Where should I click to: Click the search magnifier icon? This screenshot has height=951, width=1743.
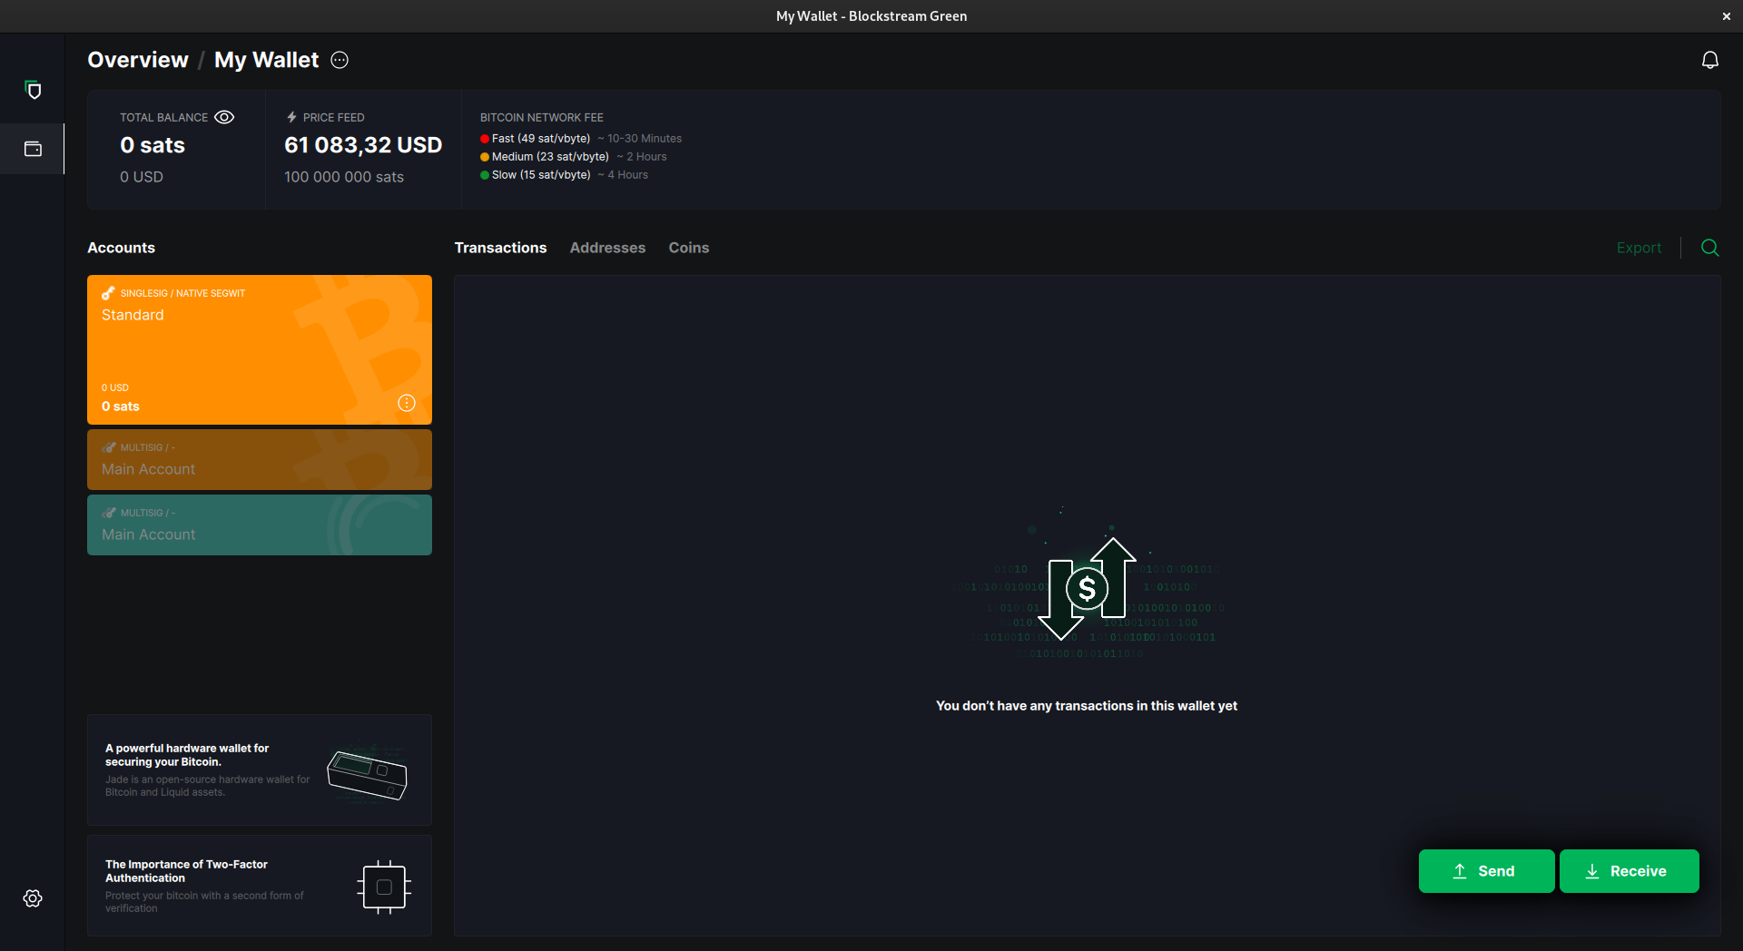1709,248
